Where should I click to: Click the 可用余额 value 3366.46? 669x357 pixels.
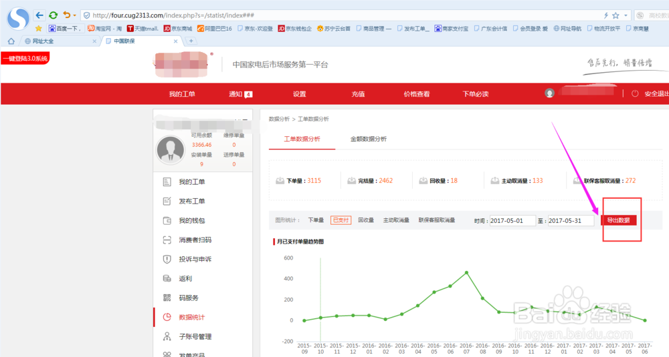pos(201,145)
